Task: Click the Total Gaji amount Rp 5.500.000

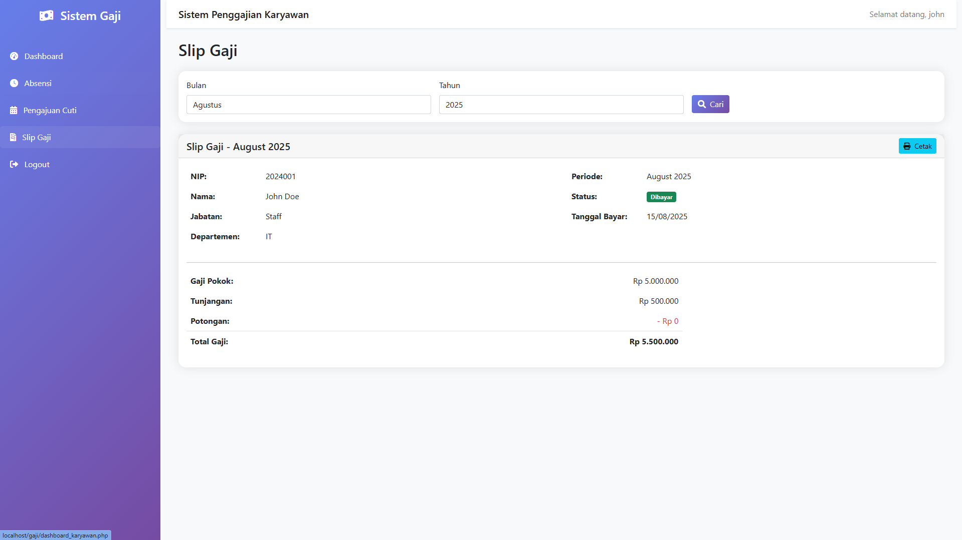Action: tap(653, 342)
